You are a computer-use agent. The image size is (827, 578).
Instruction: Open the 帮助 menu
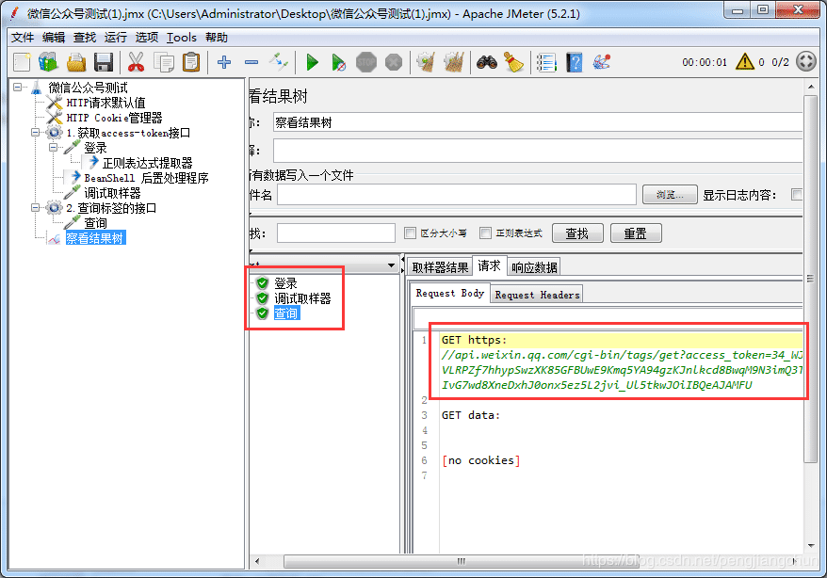(217, 38)
